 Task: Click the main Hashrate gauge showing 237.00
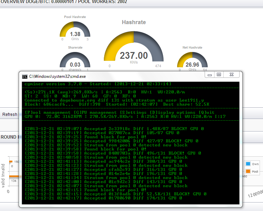pyautogui.click(x=134, y=46)
